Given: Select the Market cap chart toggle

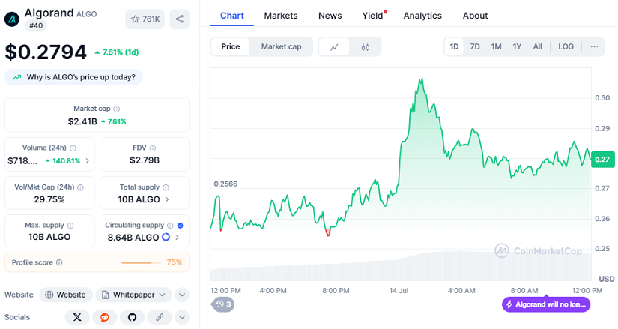Looking at the screenshot, I should click(x=282, y=46).
